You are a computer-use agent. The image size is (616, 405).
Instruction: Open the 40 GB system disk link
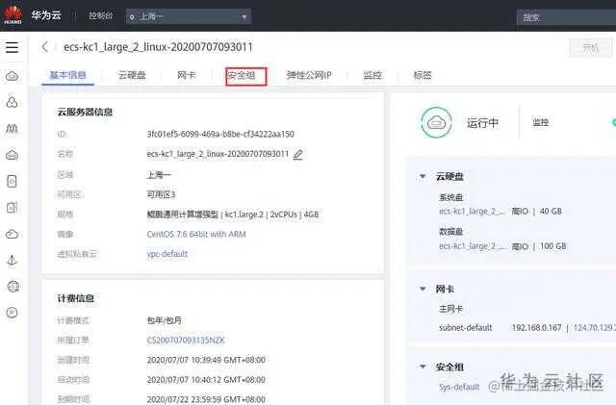pyautogui.click(x=472, y=212)
